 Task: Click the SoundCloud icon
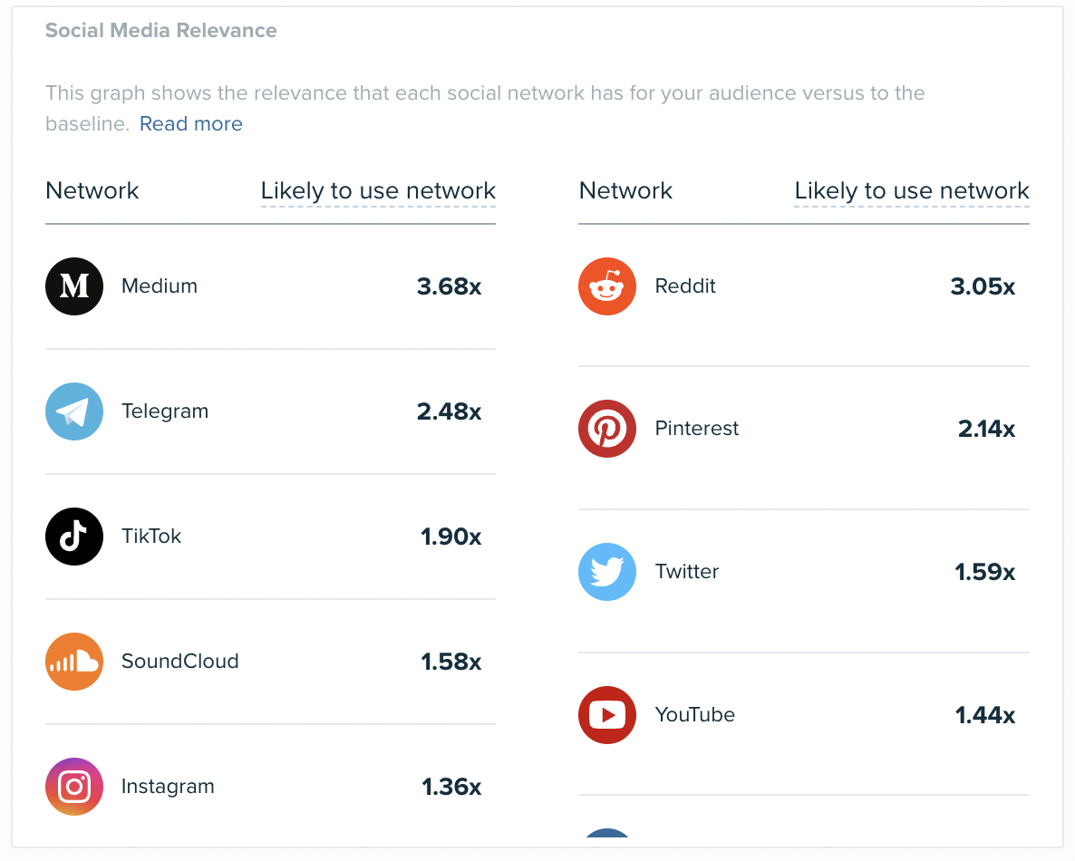(74, 662)
